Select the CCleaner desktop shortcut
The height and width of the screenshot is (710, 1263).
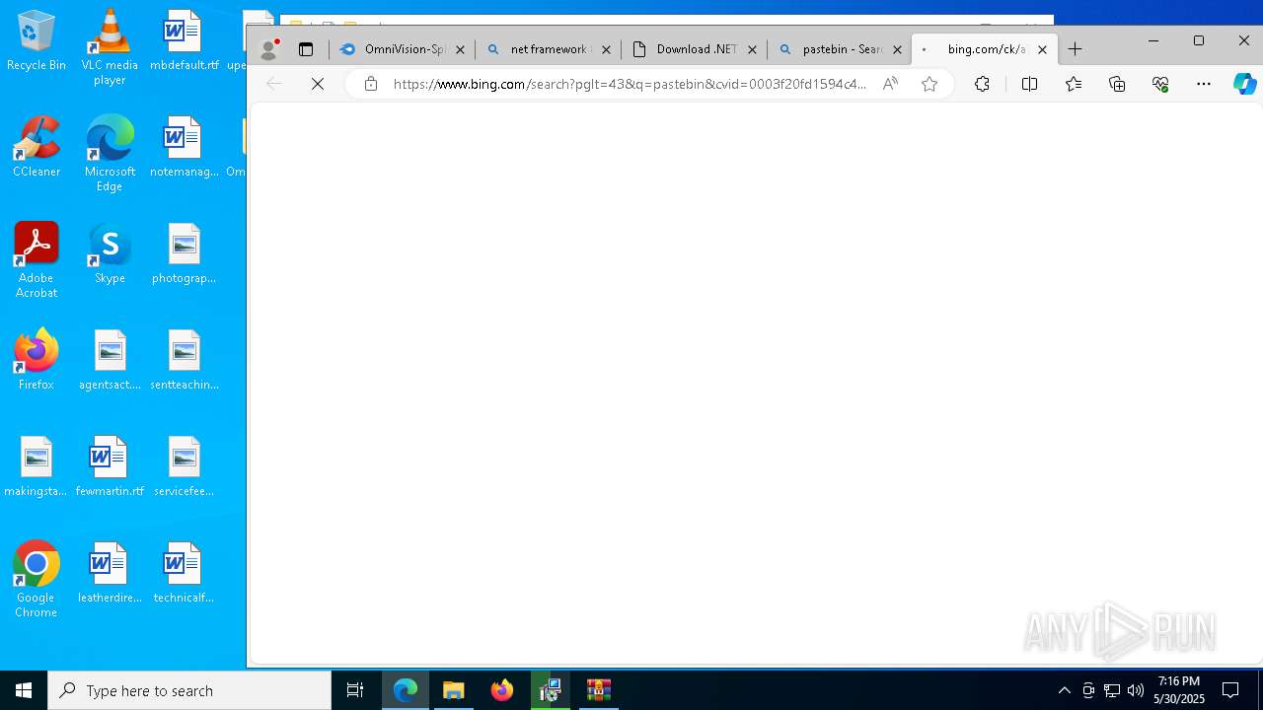pyautogui.click(x=37, y=147)
